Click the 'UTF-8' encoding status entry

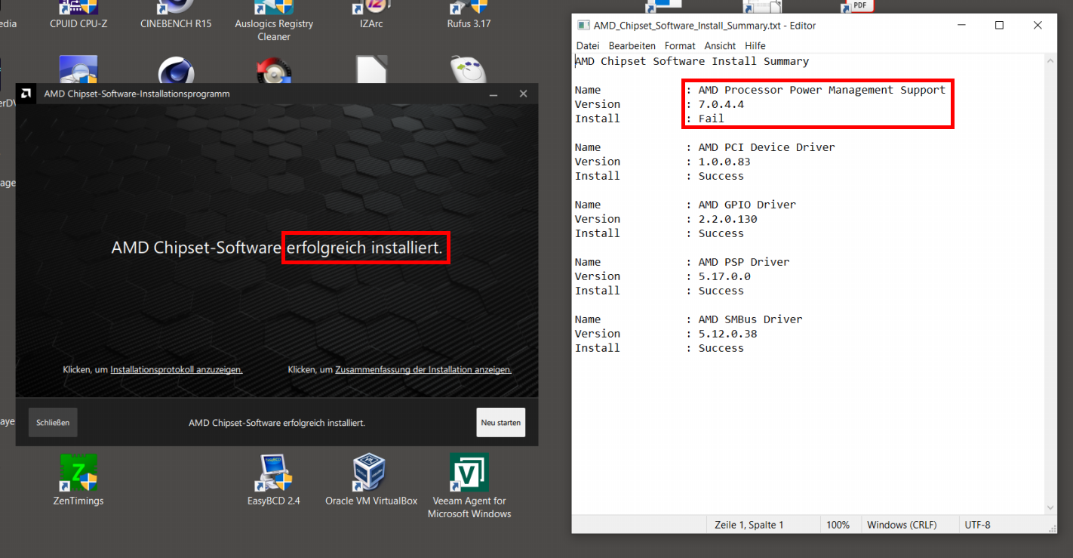coord(977,525)
